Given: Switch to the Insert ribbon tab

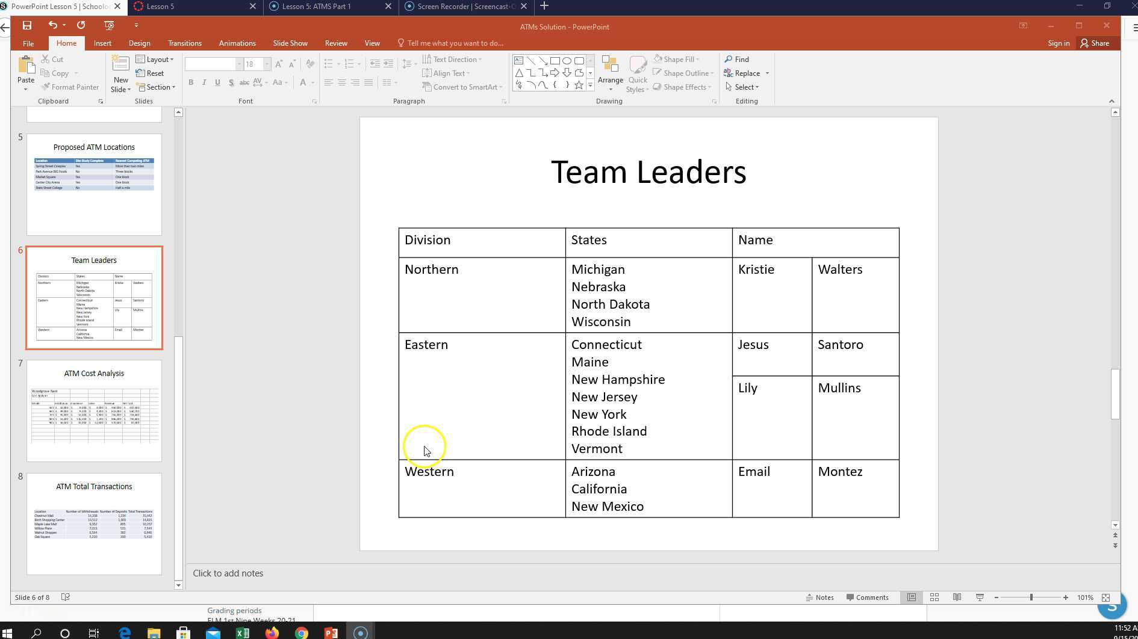Looking at the screenshot, I should click(102, 43).
